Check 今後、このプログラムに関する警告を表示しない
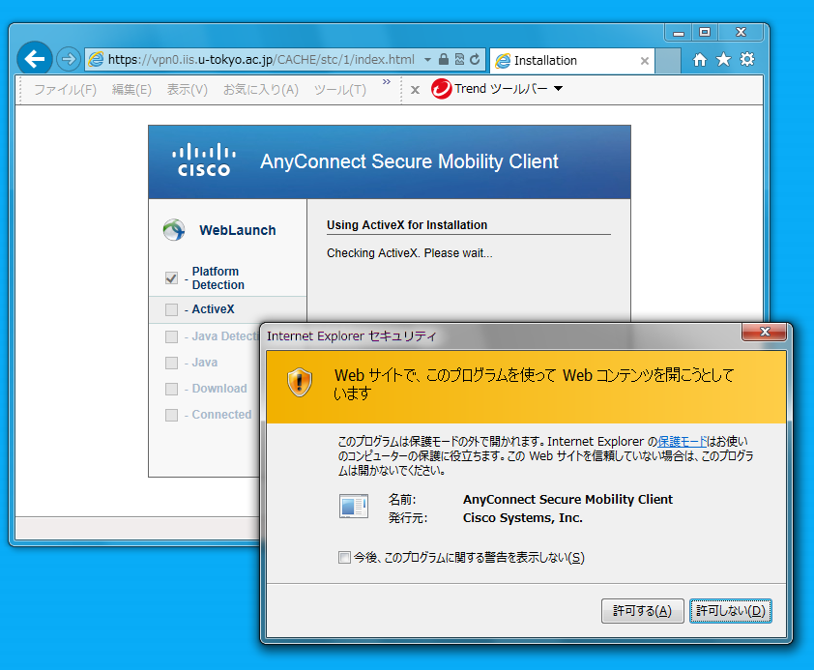Viewport: 814px width, 670px height. click(344, 558)
